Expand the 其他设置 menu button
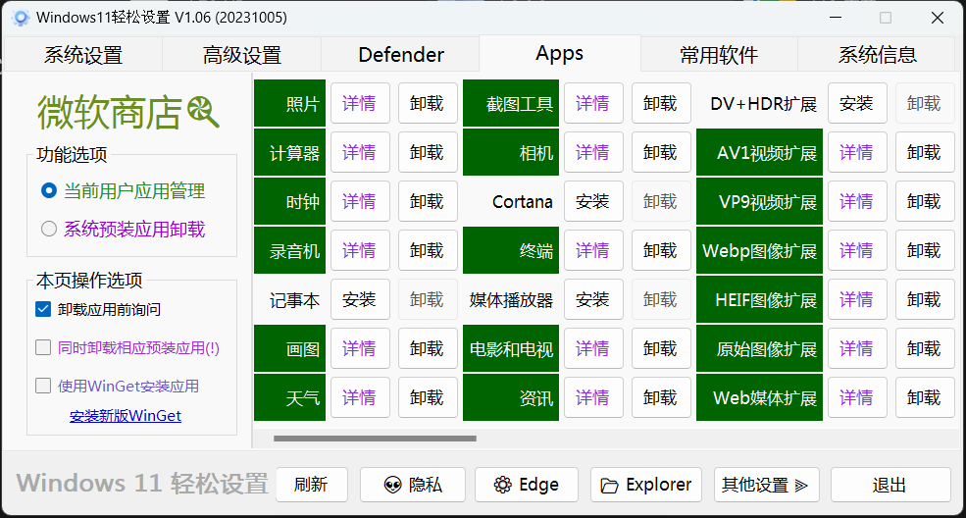Image resolution: width=966 pixels, height=518 pixels. click(x=766, y=485)
